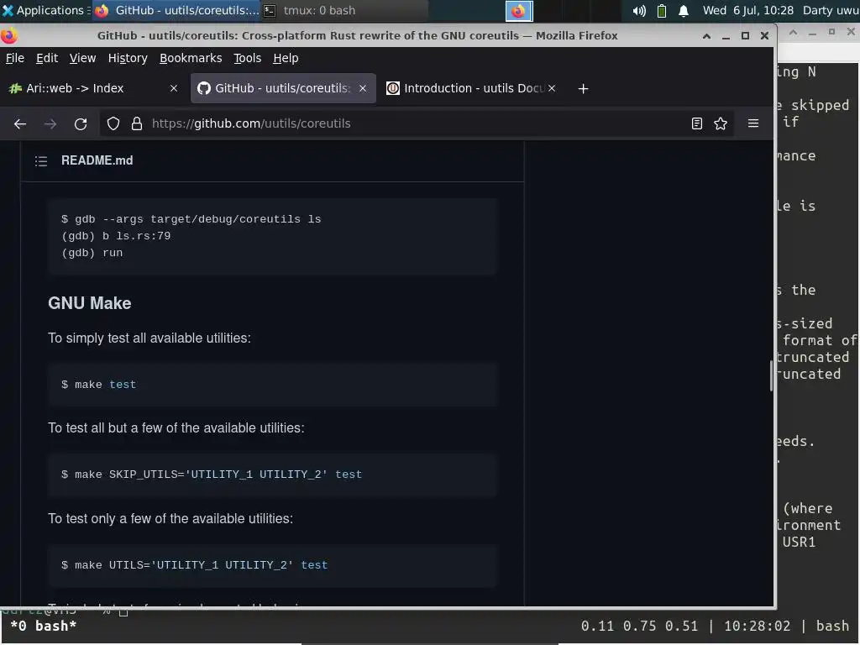Click the Darty uwu user label
860x645 pixels.
(831, 10)
